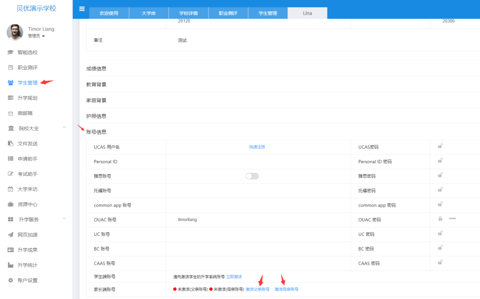
Task: Click the 激活父亲账号 link
Action: click(x=257, y=289)
